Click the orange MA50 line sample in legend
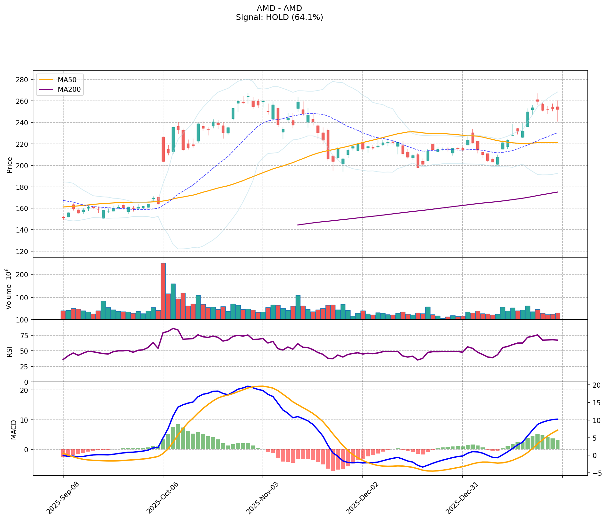This screenshot has width=607, height=520. point(46,80)
